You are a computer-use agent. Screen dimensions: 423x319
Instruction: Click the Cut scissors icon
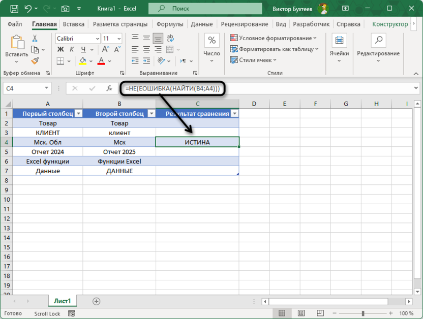point(35,39)
